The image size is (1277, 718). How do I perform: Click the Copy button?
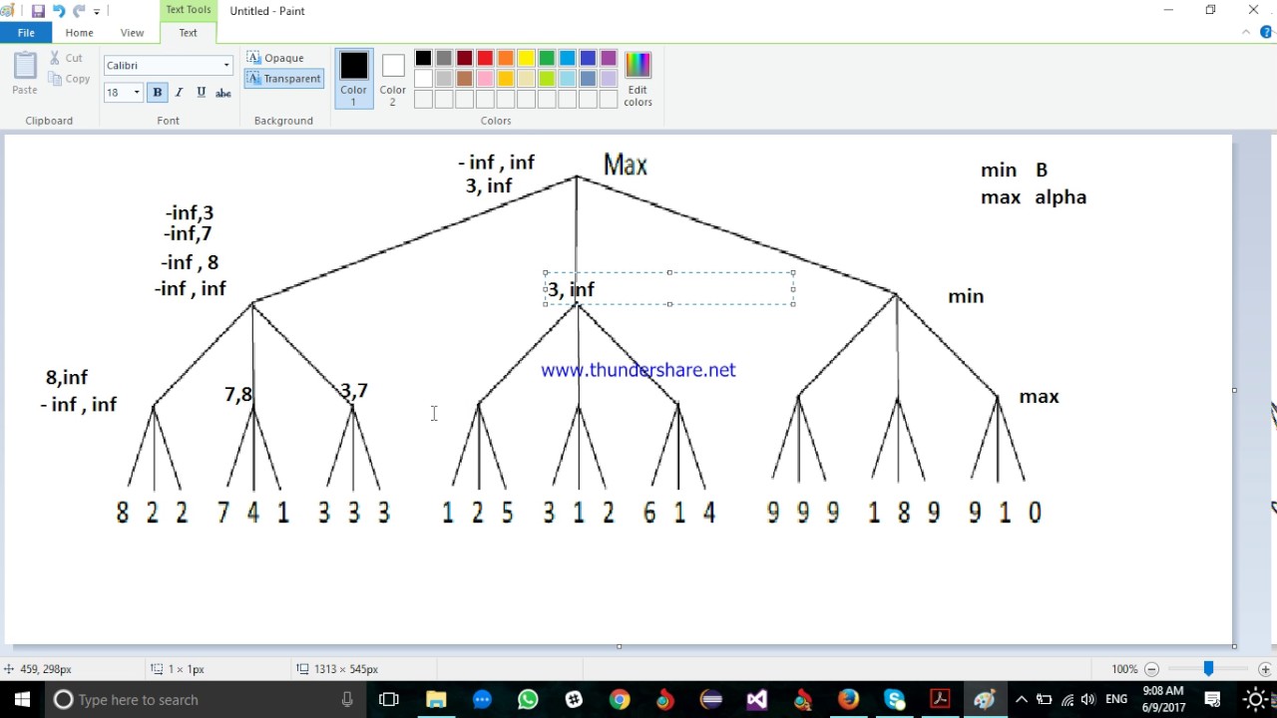(x=70, y=79)
